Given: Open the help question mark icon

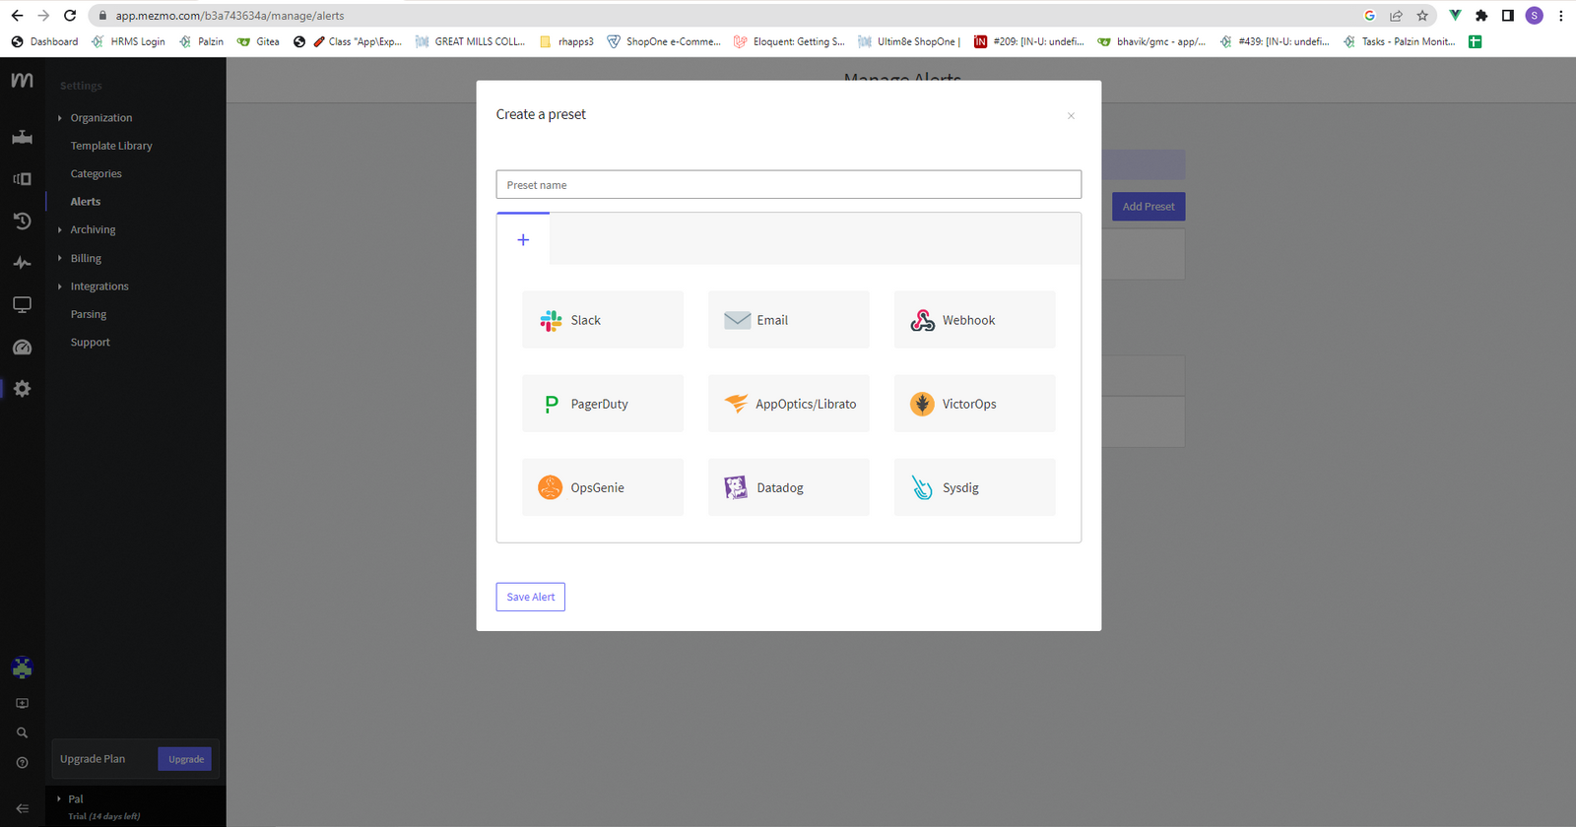Looking at the screenshot, I should tap(22, 763).
